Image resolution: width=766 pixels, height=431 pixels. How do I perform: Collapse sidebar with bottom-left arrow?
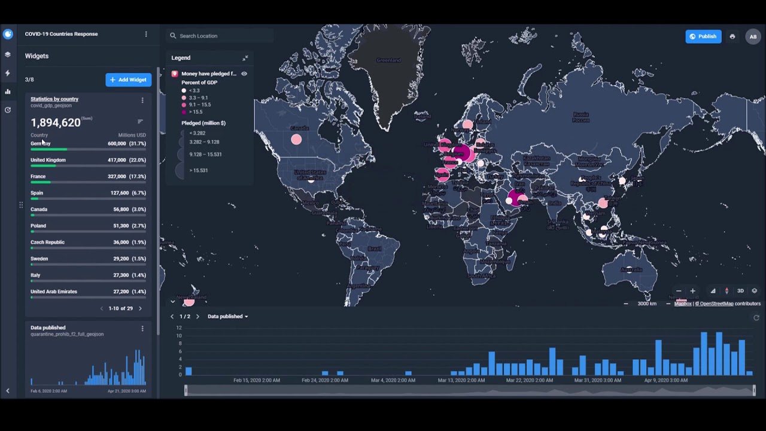point(8,391)
